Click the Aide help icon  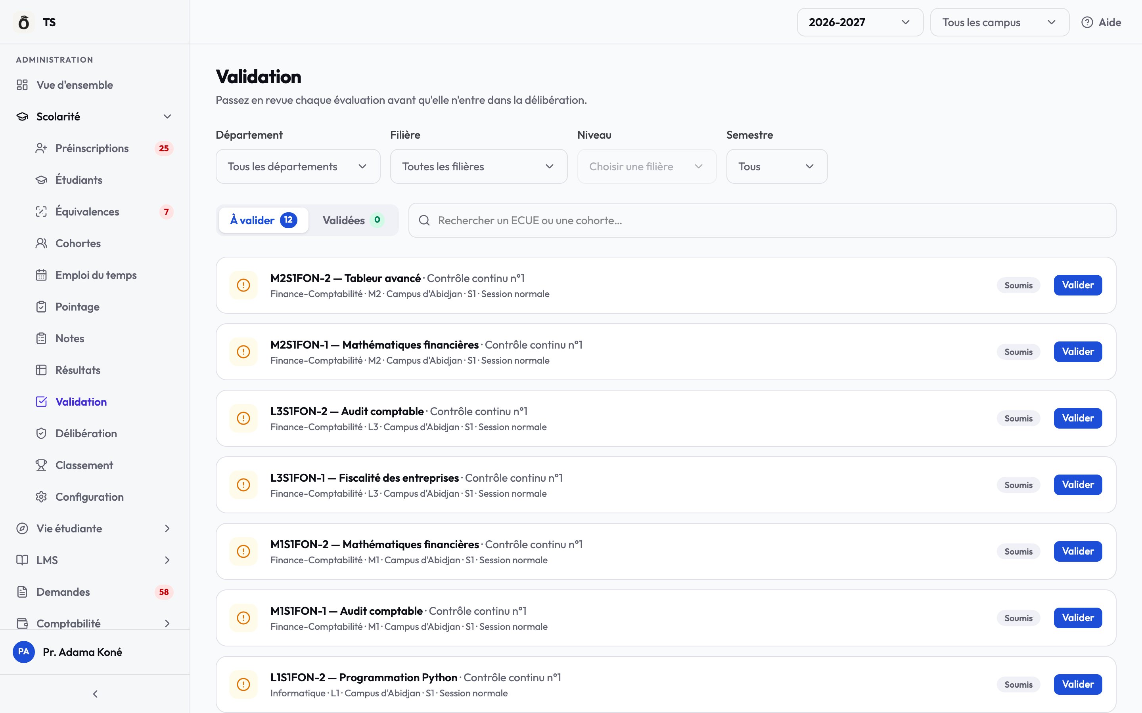[1087, 22]
